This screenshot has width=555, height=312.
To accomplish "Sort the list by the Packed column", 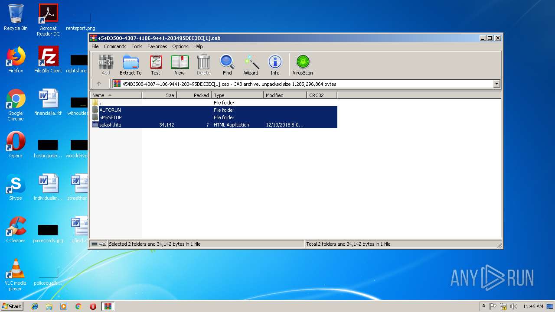I will point(194,95).
